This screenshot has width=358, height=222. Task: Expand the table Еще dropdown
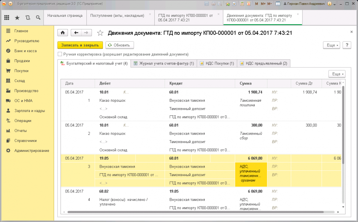[x=337, y=74]
